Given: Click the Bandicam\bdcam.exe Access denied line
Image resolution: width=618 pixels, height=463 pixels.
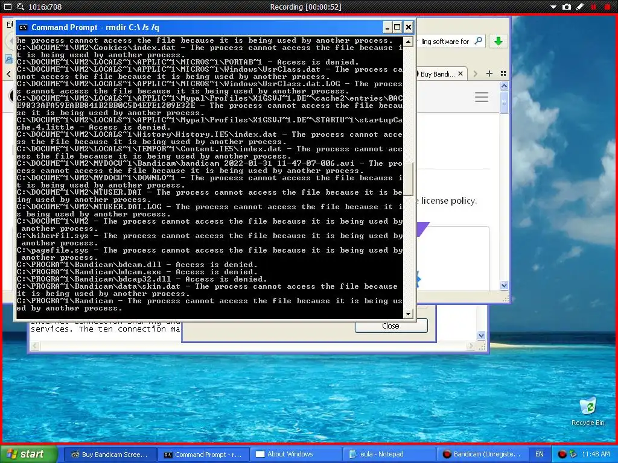Looking at the screenshot, I should pos(137,272).
